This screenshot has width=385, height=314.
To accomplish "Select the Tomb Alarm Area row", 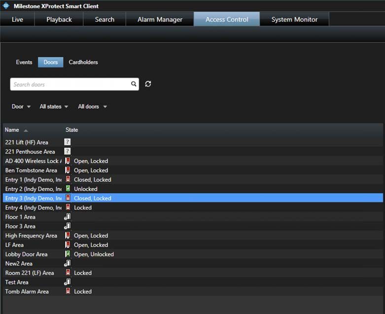I will click(x=193, y=291).
